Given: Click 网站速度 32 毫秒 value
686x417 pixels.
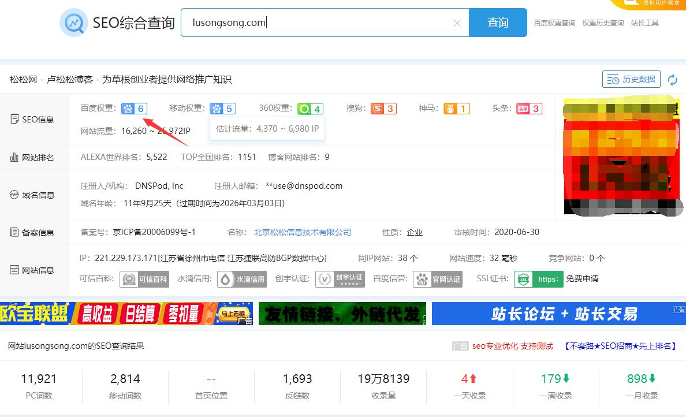Looking at the screenshot, I should pyautogui.click(x=504, y=258).
